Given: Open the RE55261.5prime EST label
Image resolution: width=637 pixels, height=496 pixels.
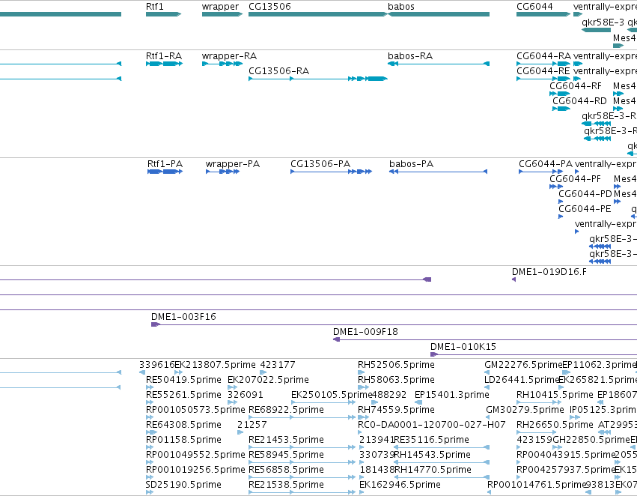Looking at the screenshot, I should 183,395.
